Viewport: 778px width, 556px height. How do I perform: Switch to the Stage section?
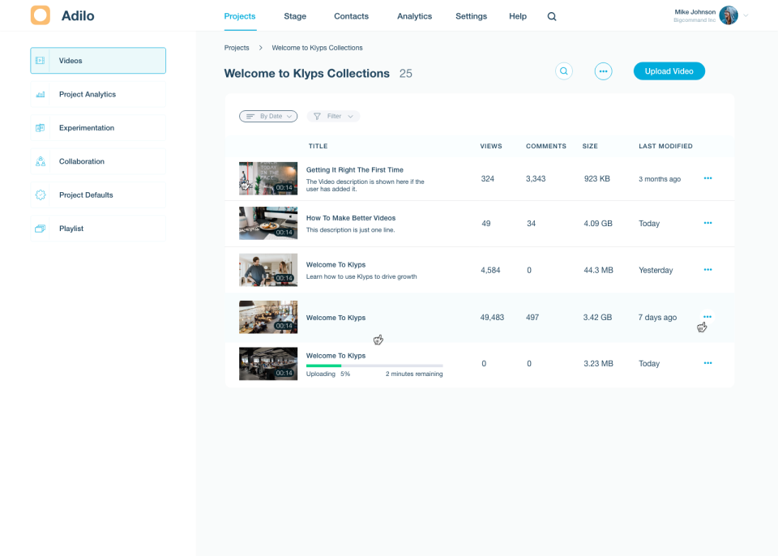(x=294, y=15)
